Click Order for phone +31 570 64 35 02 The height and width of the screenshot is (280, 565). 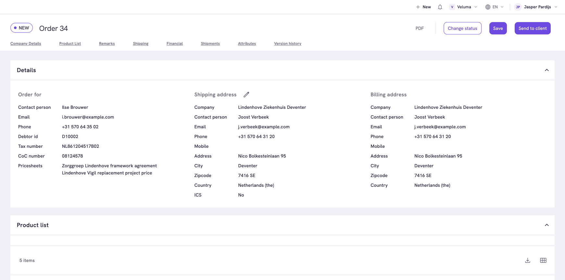tap(80, 127)
